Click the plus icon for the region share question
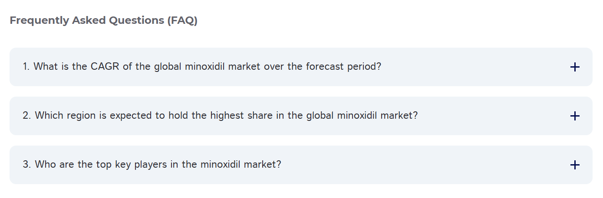Viewport: 603px width, 198px height. click(x=574, y=116)
